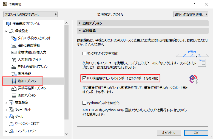The height and width of the screenshot is (139, 213).
Task: Click the ワークスペース設定 icon
Action: [x=11, y=124]
